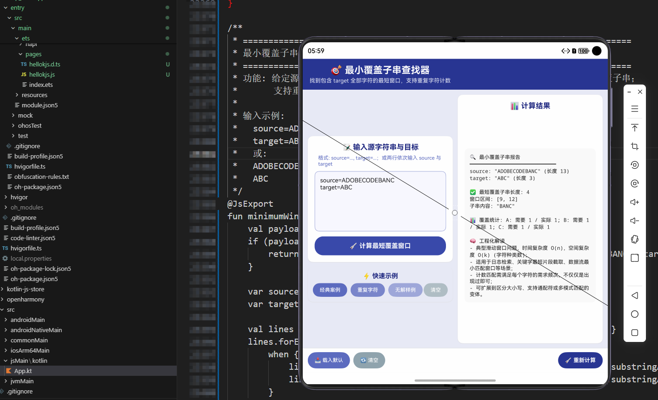The image size is (658, 400).
Task: Expand the jvmMain folder
Action: tap(5, 381)
